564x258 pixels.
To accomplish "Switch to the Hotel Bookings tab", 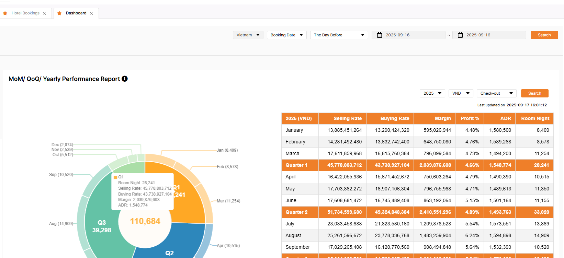I will point(26,13).
